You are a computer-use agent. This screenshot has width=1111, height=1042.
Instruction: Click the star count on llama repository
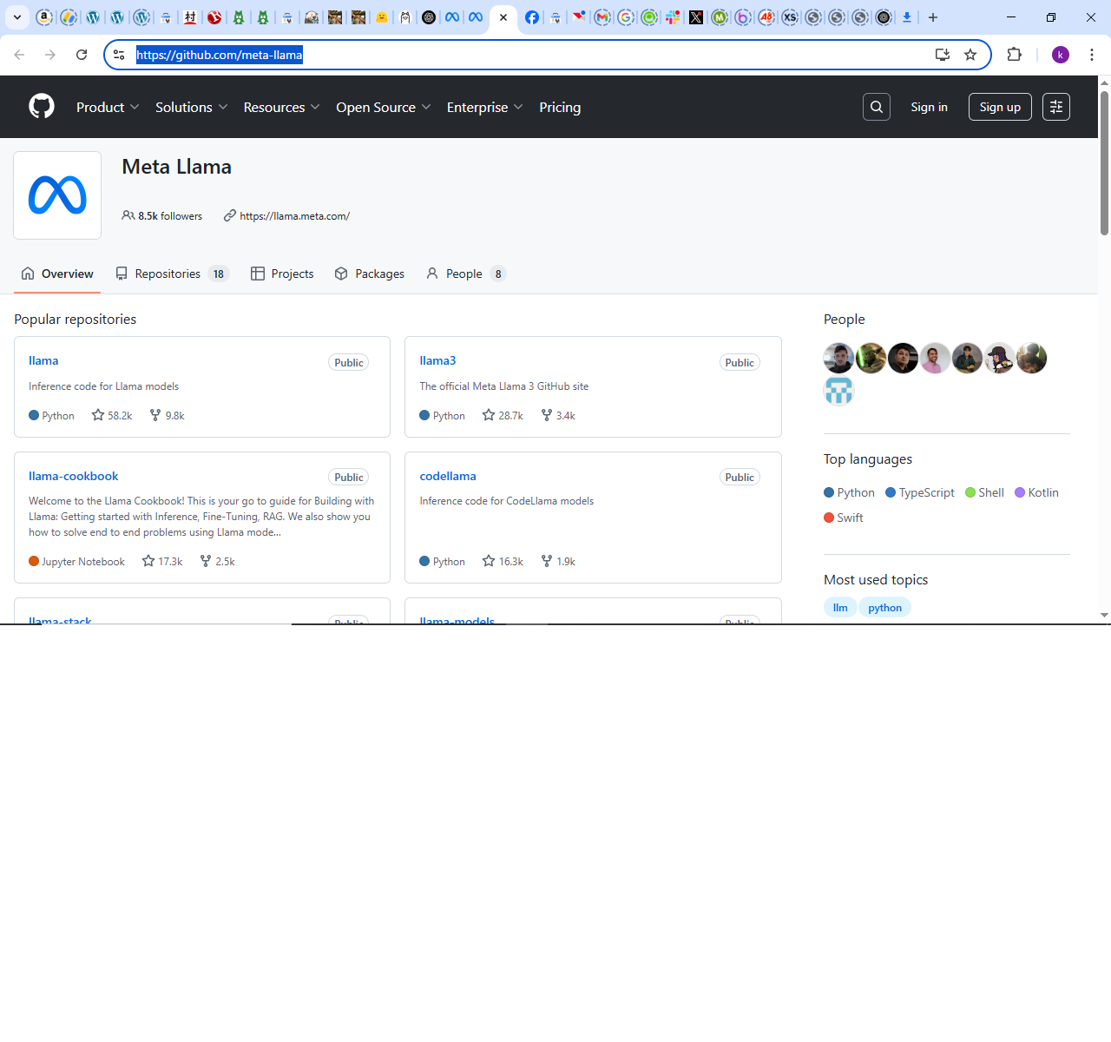pyautogui.click(x=113, y=416)
